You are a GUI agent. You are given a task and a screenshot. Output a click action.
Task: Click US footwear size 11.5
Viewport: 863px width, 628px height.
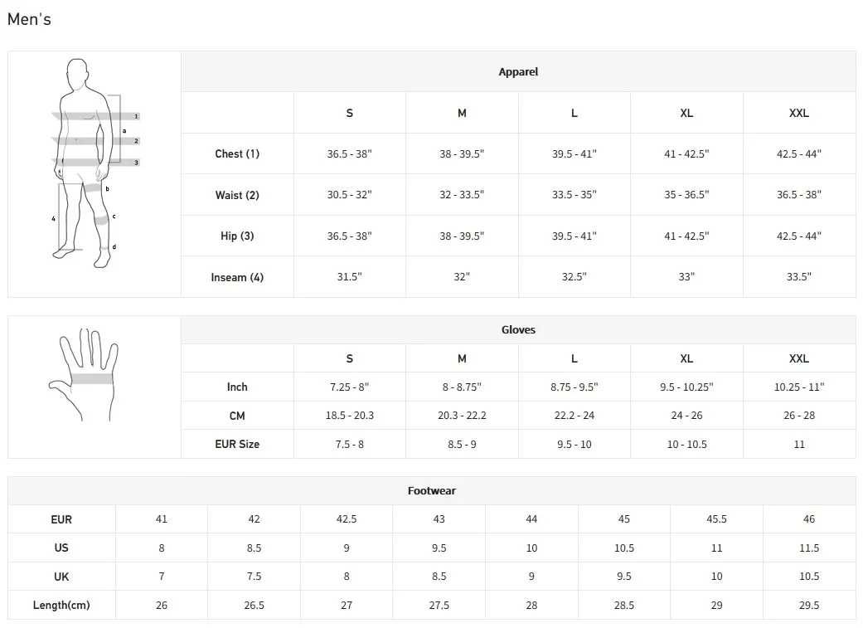click(808, 548)
